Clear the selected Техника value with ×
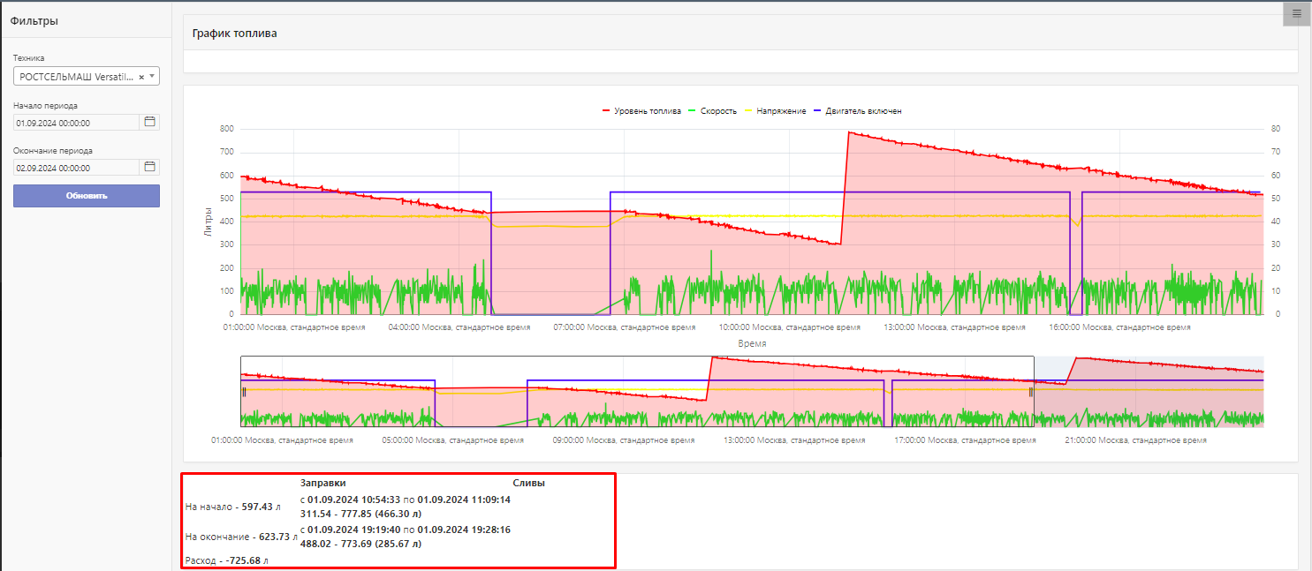The height and width of the screenshot is (571, 1312). pos(141,77)
